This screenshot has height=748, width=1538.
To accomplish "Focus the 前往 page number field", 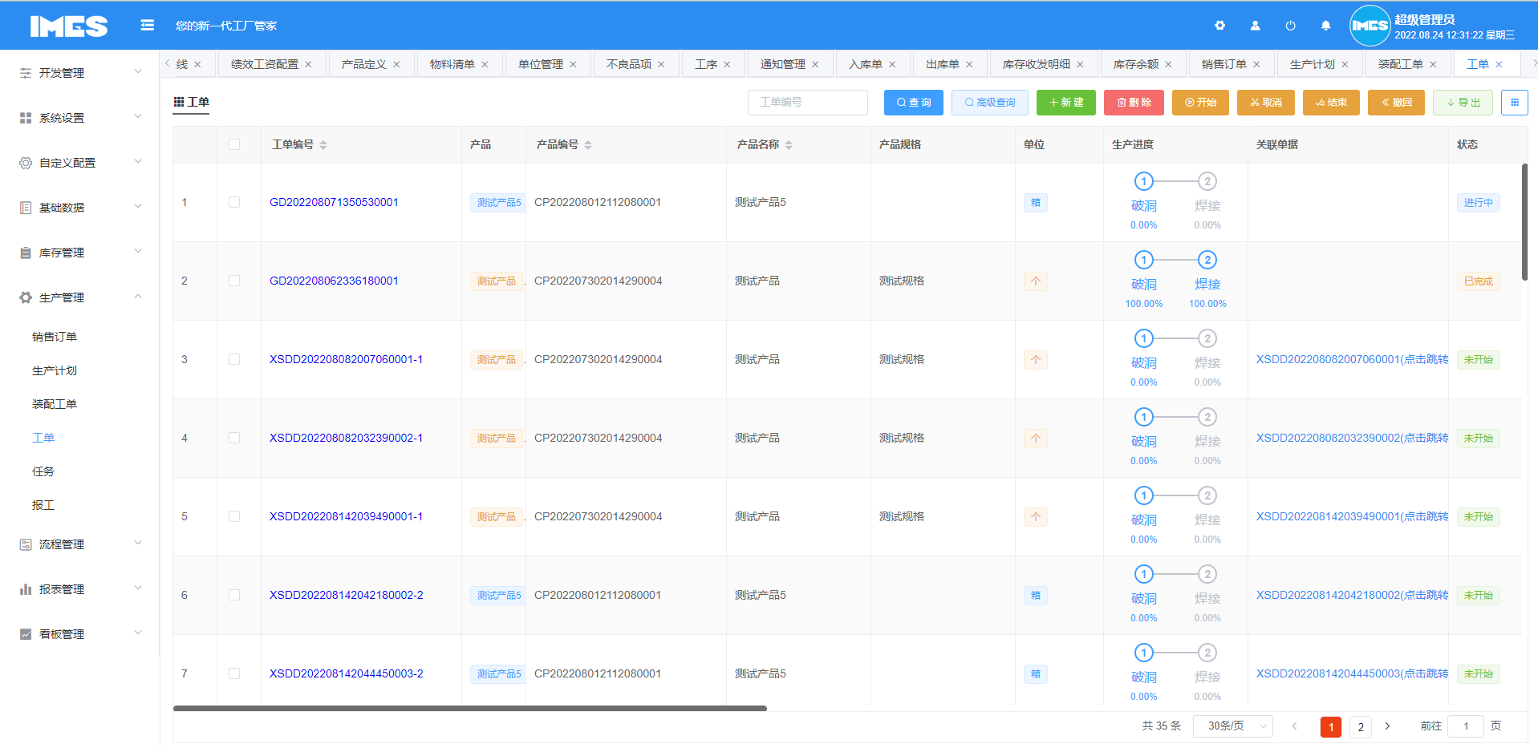I will pos(1466,726).
